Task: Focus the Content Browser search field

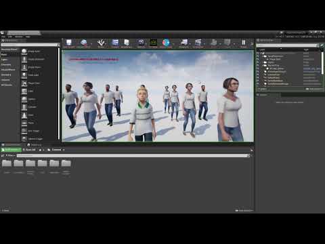Action: 132,156
